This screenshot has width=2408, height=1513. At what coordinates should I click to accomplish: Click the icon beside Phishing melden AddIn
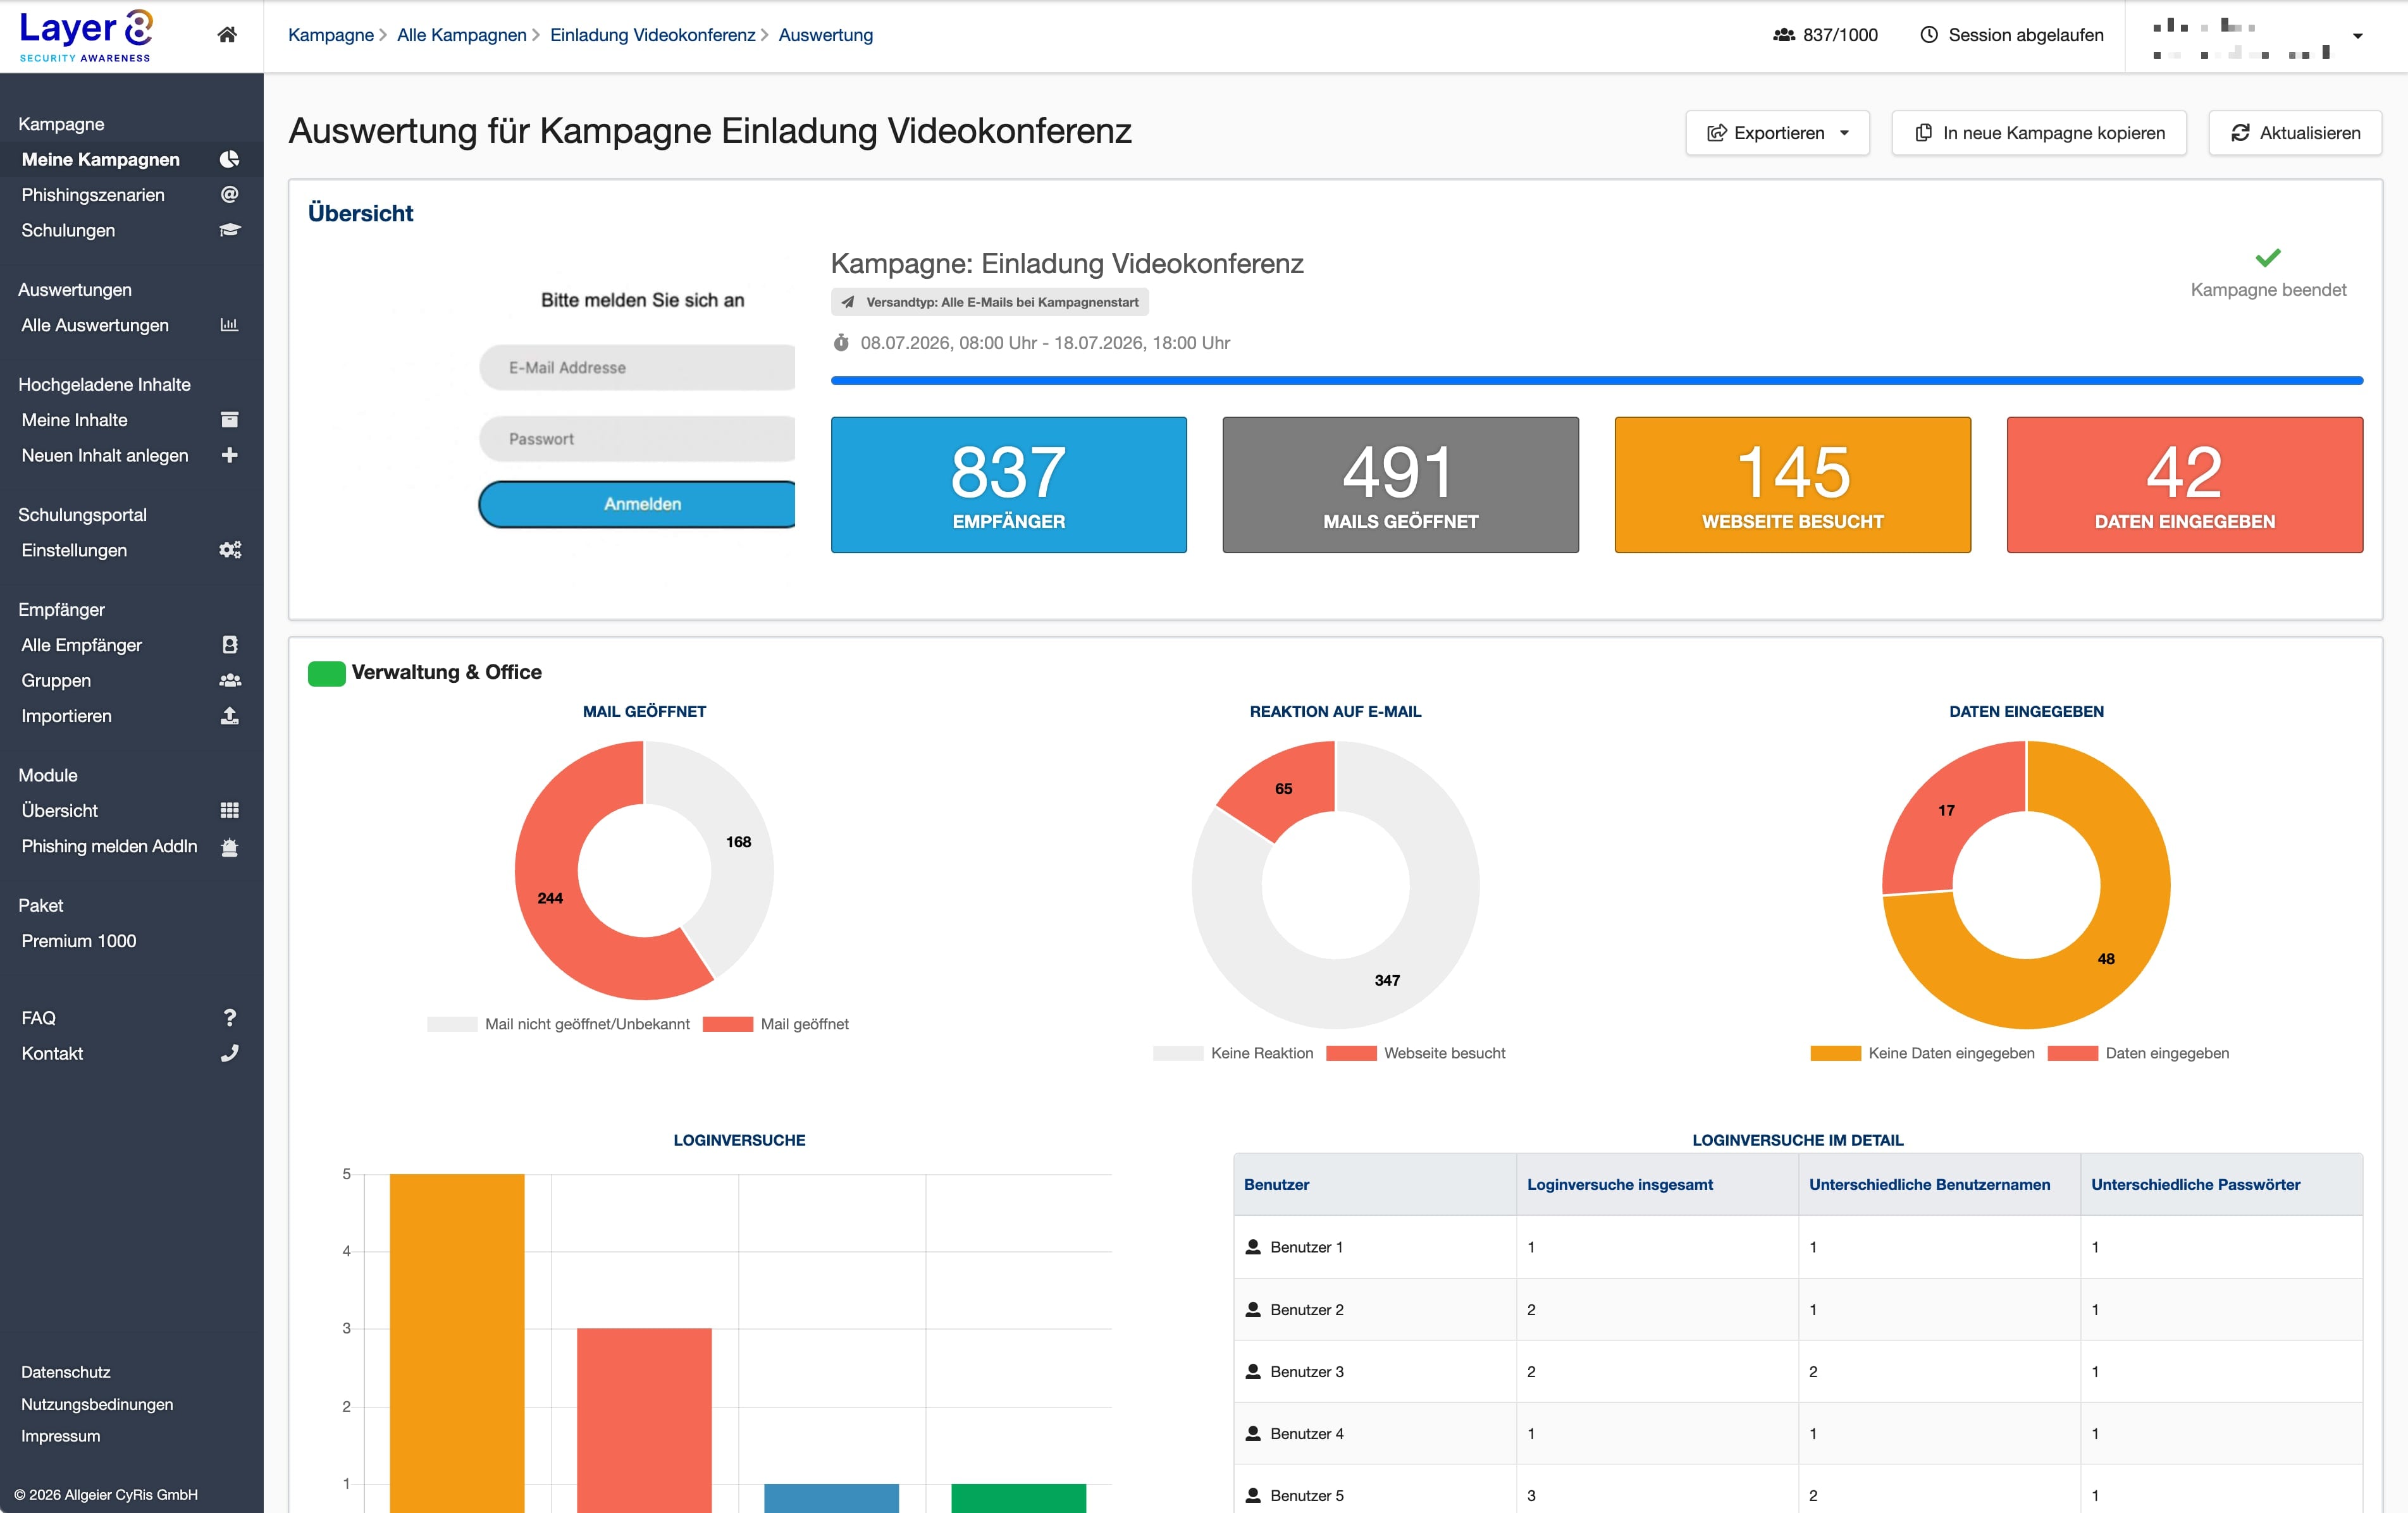click(229, 847)
